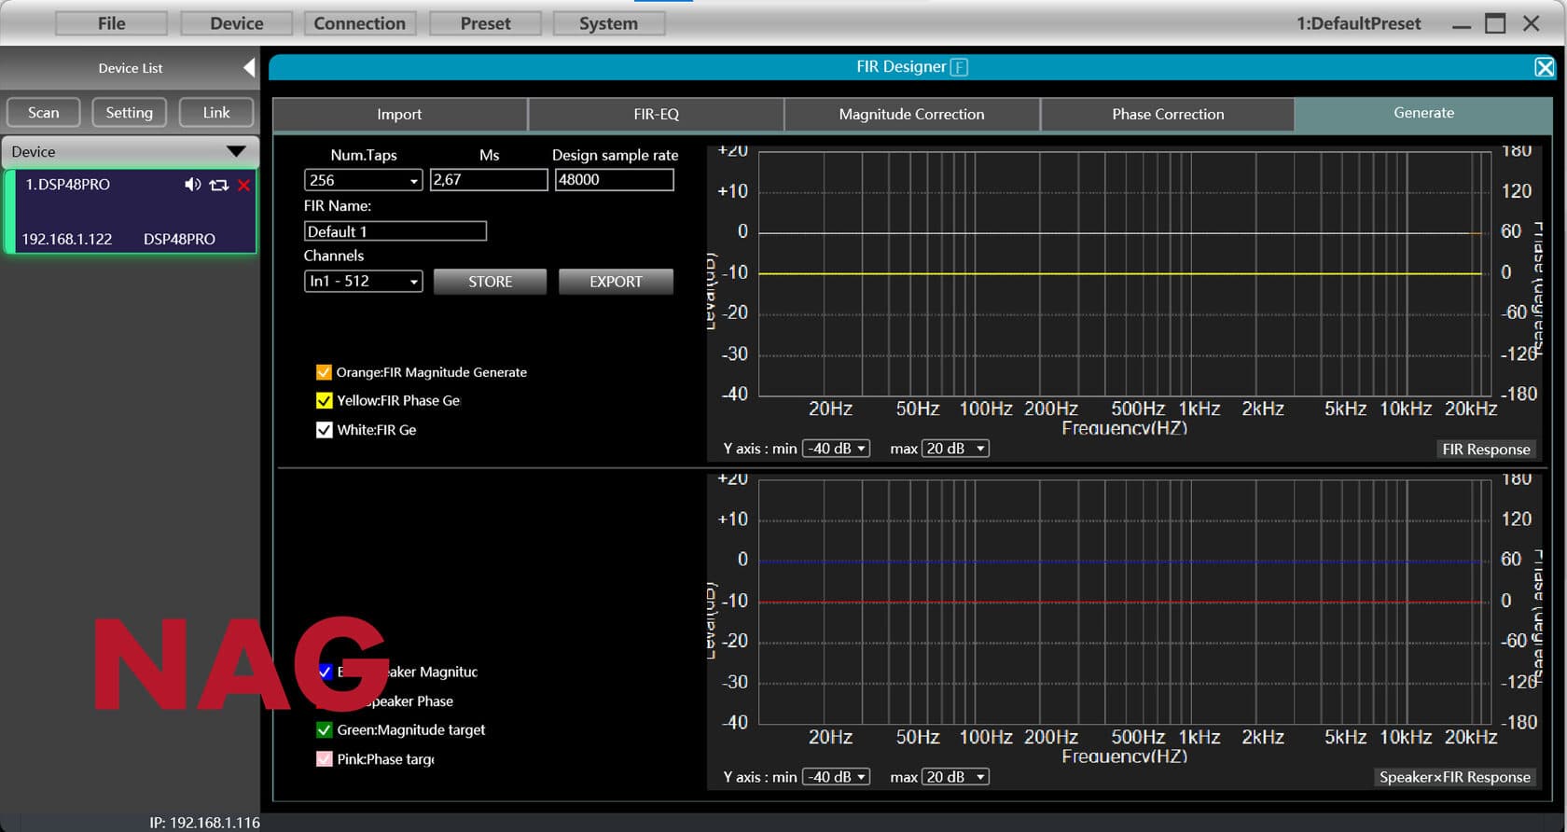Click the Ms input field

click(x=489, y=180)
